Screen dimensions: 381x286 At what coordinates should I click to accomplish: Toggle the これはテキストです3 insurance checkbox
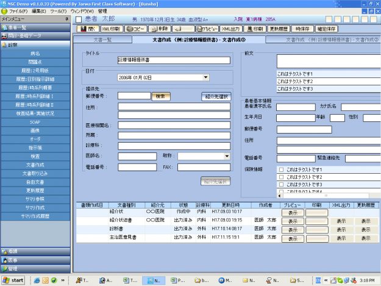[281, 184]
